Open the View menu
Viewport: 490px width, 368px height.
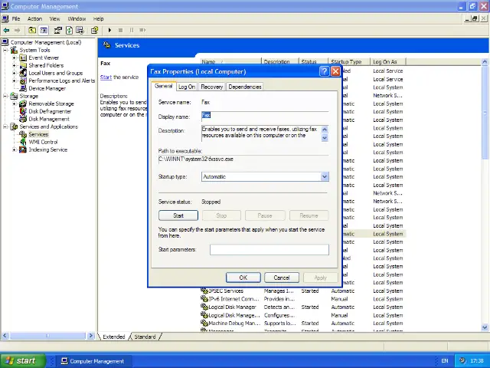[x=54, y=18]
